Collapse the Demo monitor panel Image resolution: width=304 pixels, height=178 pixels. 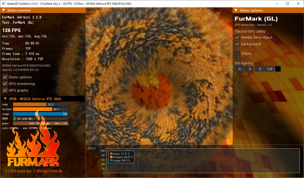point(3,10)
